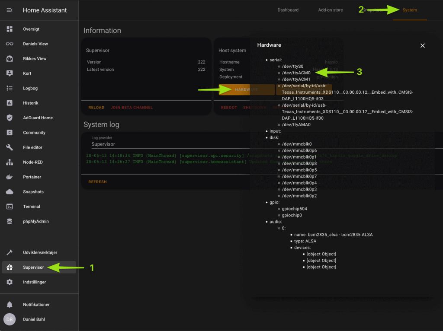The width and height of the screenshot is (443, 331).
Task: Open the Node-RED sitemap icon
Action: (x=10, y=162)
